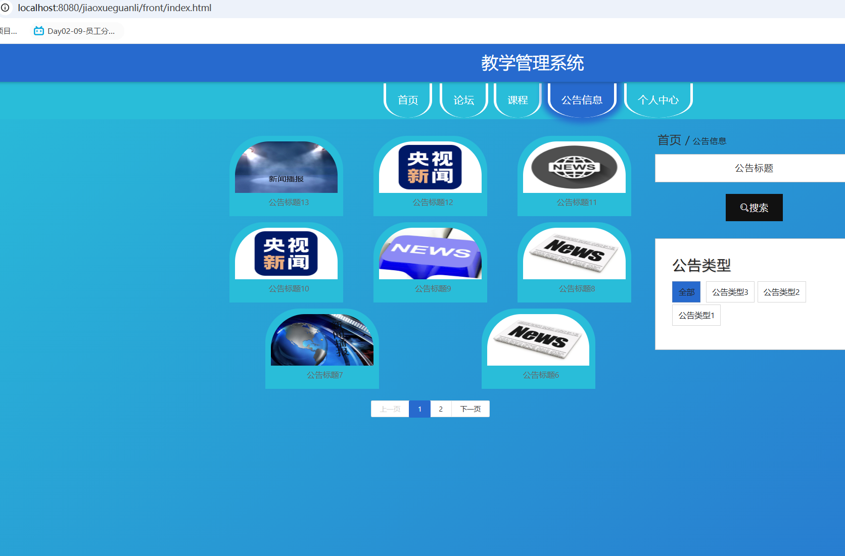Focus the 公告标题 search input field
This screenshot has height=556, width=845.
pyautogui.click(x=750, y=168)
